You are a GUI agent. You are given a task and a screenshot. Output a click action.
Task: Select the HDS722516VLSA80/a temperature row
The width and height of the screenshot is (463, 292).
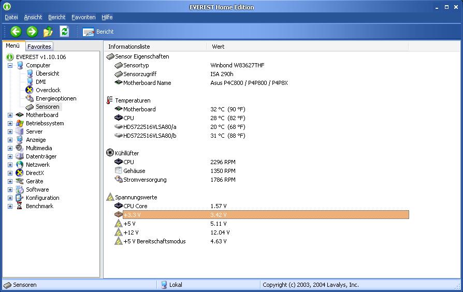click(x=262, y=127)
